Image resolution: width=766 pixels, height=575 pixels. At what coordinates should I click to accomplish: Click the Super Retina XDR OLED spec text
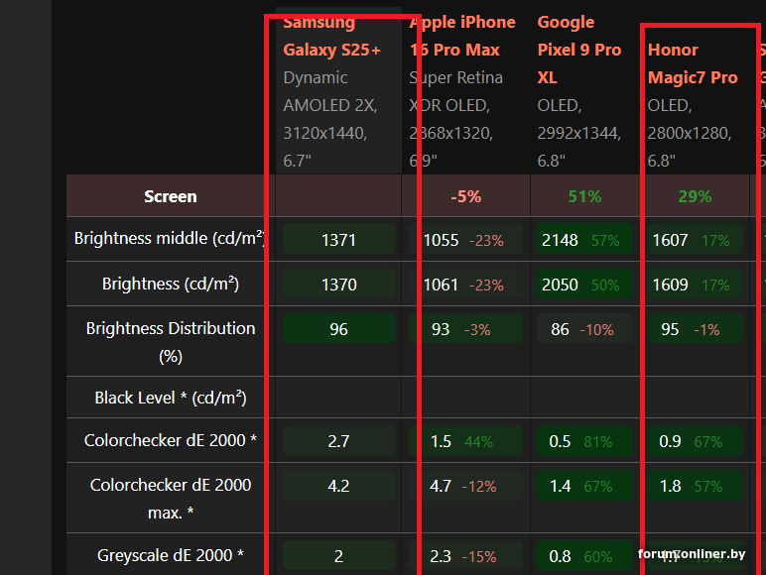455,91
